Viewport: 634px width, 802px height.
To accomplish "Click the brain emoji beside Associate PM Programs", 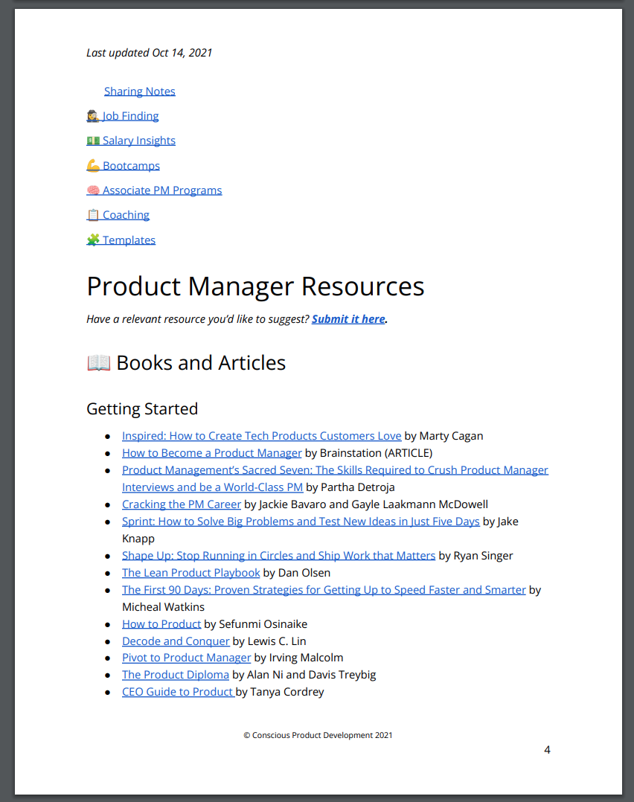I will point(93,190).
